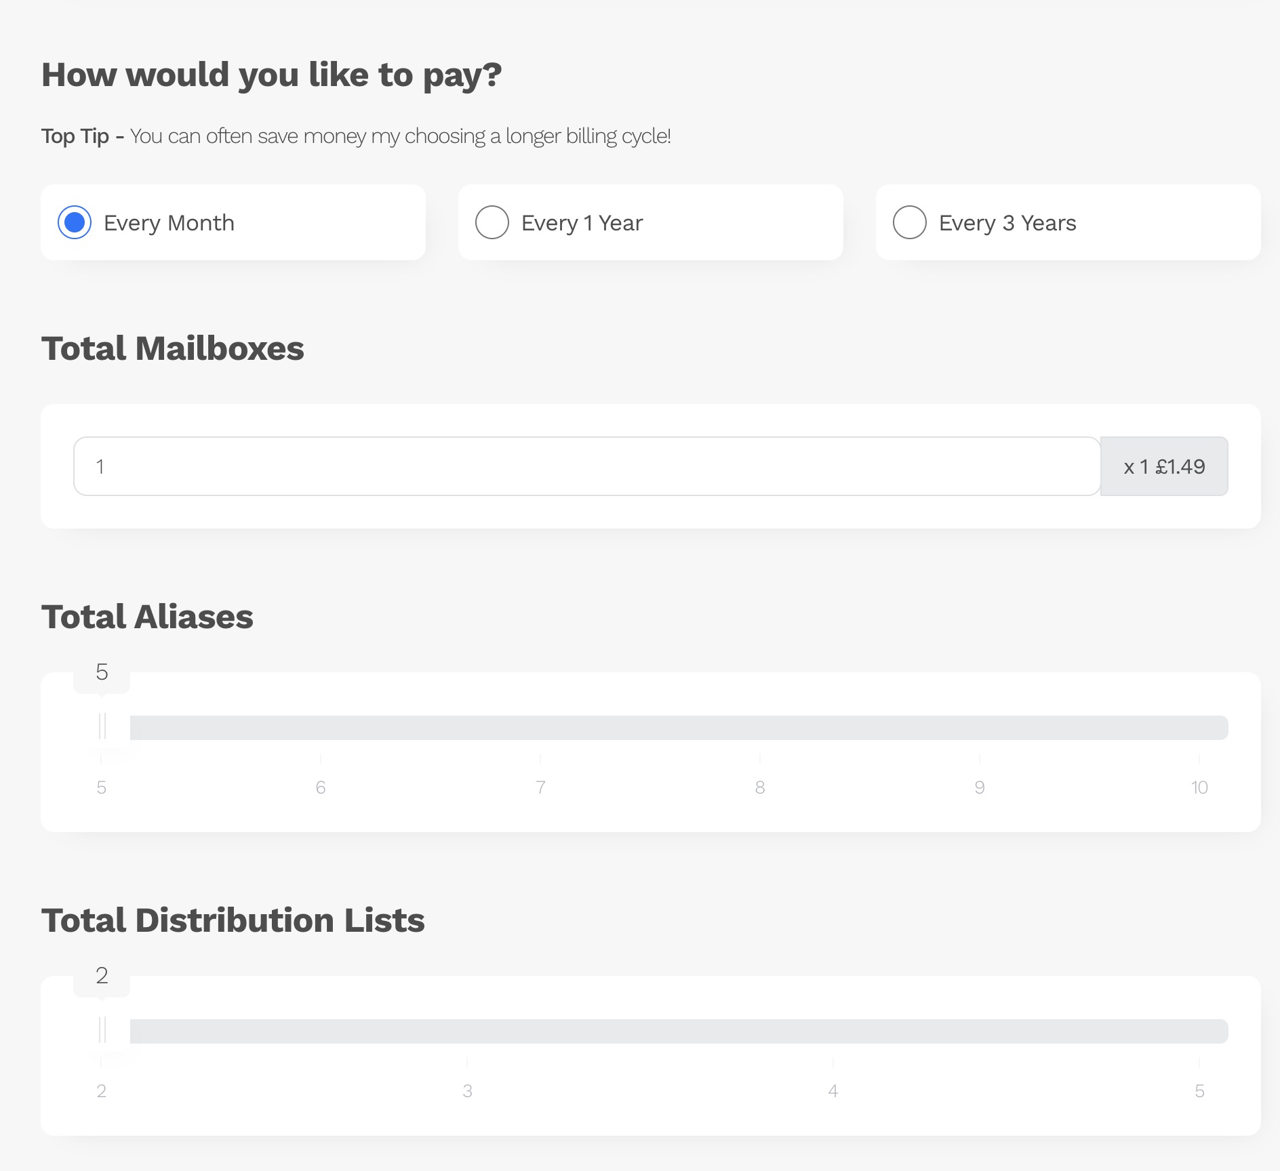Set distribution lists slider to 4
Viewport: 1280px width, 1171px height.
[833, 1031]
